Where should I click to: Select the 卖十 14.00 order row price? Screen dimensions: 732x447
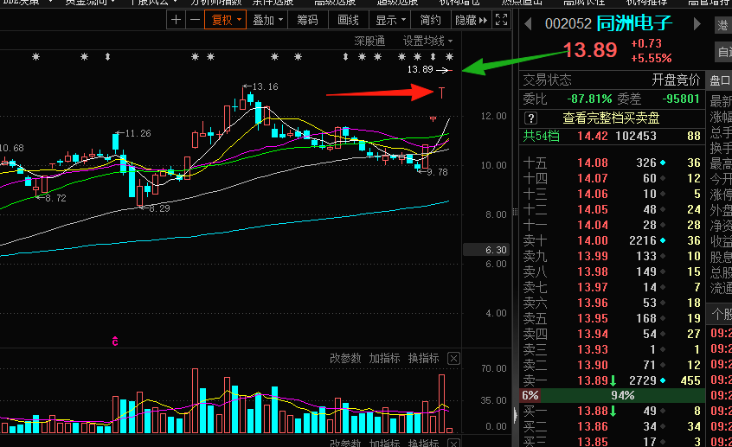click(x=593, y=240)
